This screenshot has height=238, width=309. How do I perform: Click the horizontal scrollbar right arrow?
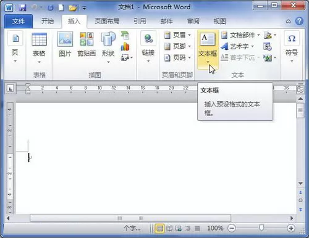pyautogui.click(x=292, y=218)
